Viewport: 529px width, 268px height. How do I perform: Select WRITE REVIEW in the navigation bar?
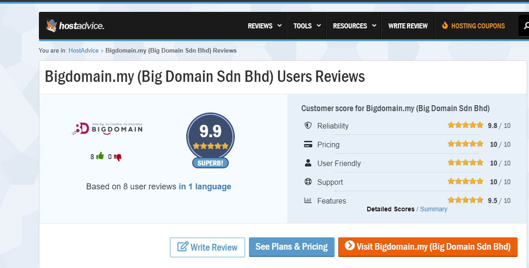click(408, 26)
